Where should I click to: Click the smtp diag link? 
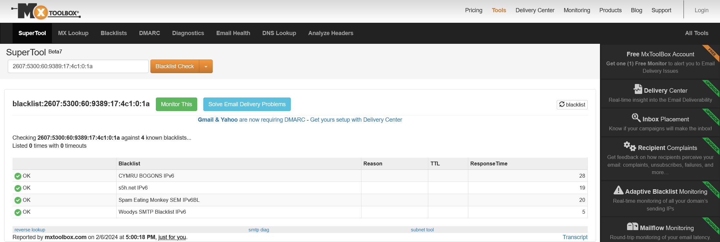[x=259, y=230]
